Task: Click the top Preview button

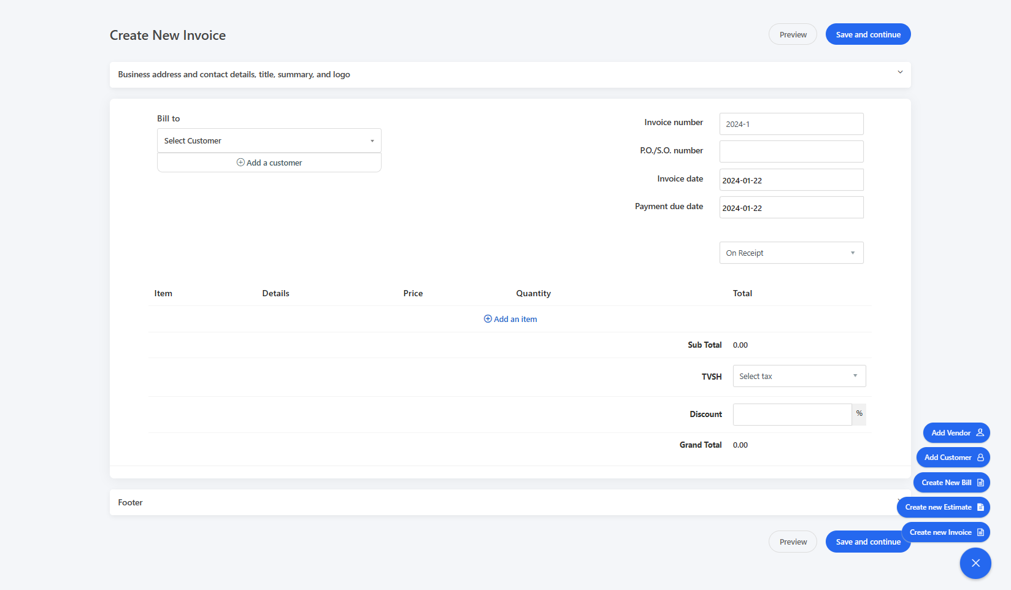Action: tap(793, 34)
